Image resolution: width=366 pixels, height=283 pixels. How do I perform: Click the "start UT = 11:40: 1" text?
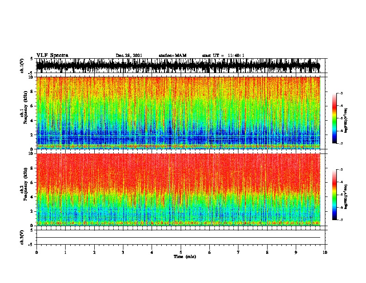point(223,55)
